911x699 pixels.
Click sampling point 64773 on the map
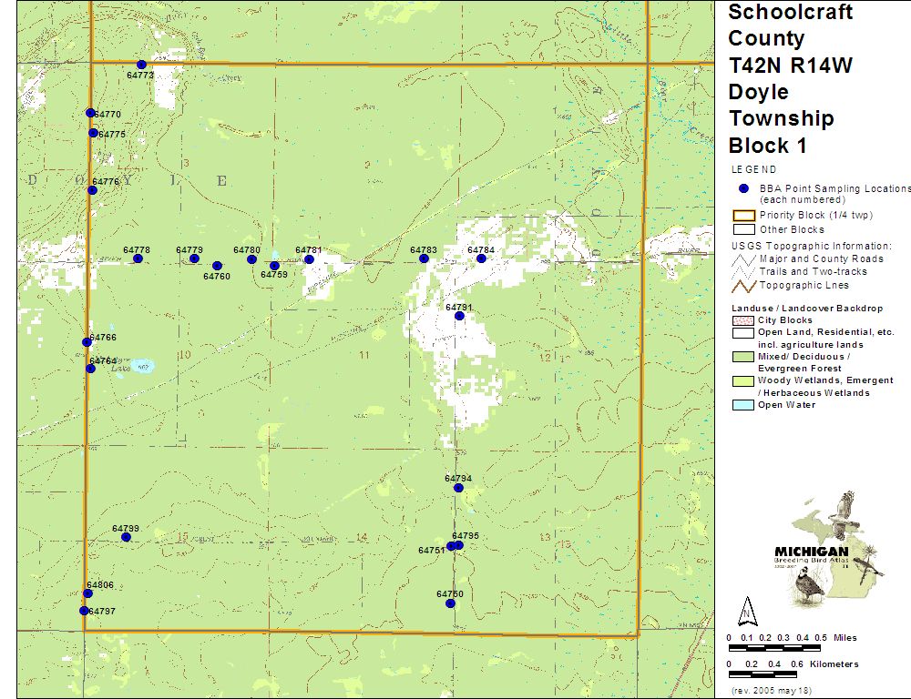coord(141,65)
